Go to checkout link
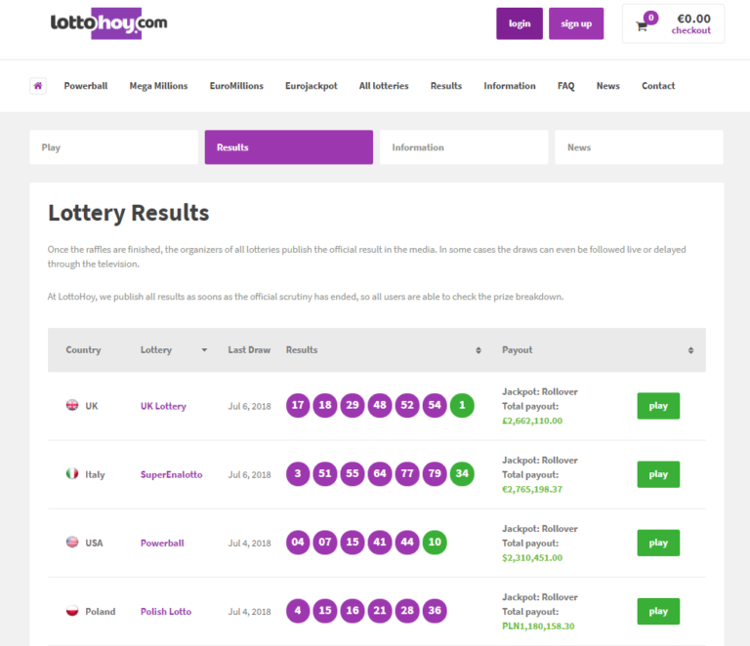Image resolution: width=750 pixels, height=646 pixels. tap(691, 31)
